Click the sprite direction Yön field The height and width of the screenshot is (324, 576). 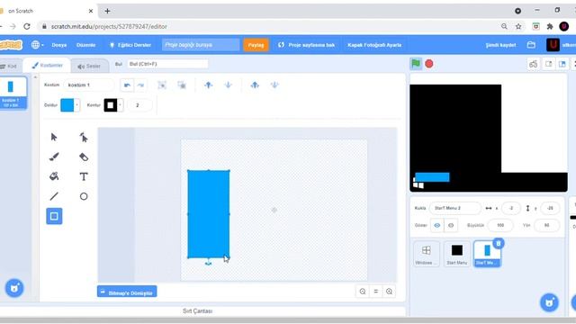coord(546,225)
